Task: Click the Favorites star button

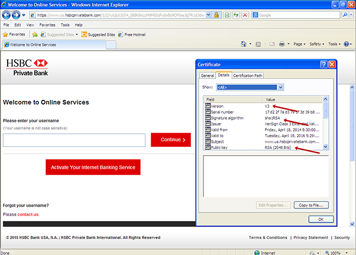Action: pos(14,34)
